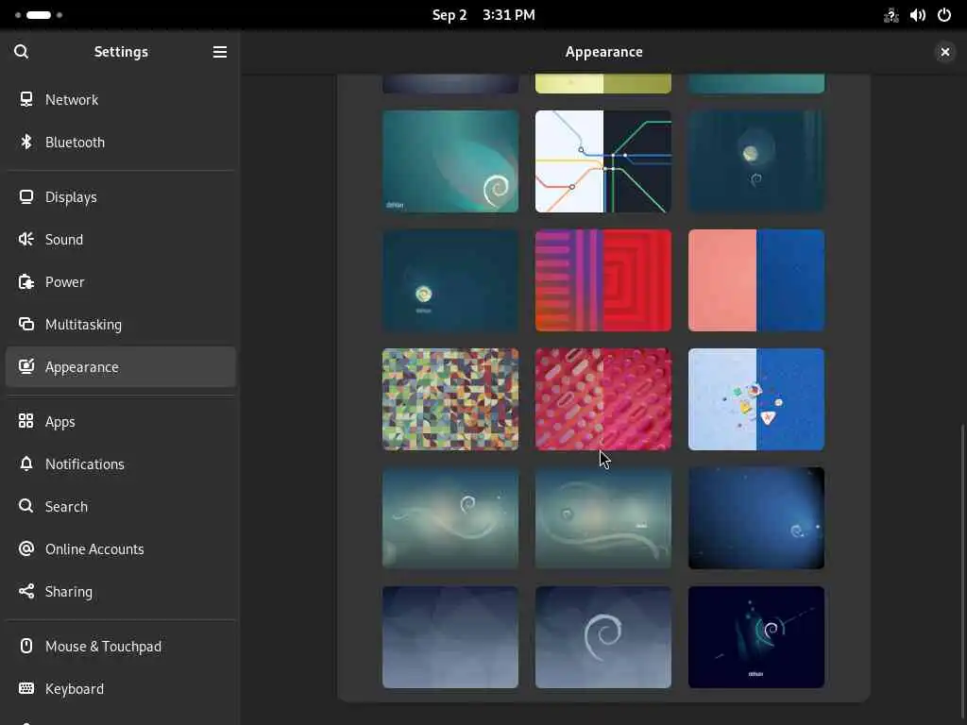This screenshot has height=725, width=967.
Task: Pick the plain blue-gray polygon wallpaper
Action: (x=450, y=637)
